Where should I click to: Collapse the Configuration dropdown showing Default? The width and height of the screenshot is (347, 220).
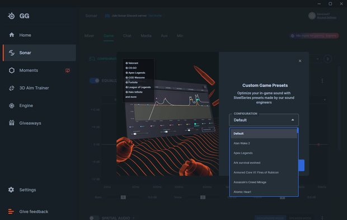(264, 120)
